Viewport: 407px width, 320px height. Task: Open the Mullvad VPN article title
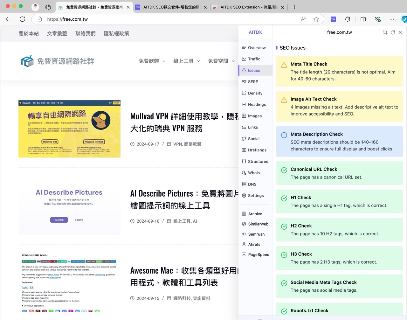coord(184,122)
